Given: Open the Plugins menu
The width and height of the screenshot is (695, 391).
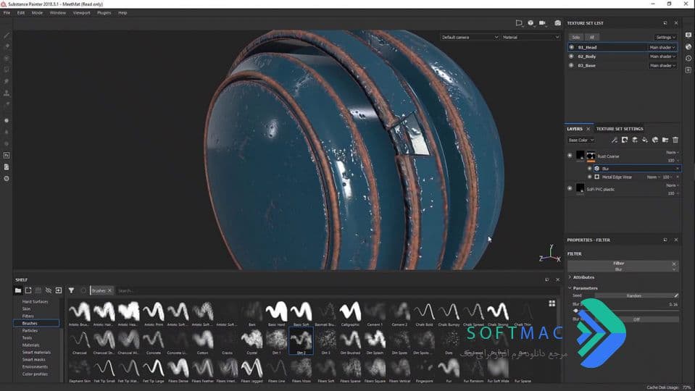Looking at the screenshot, I should [x=104, y=13].
